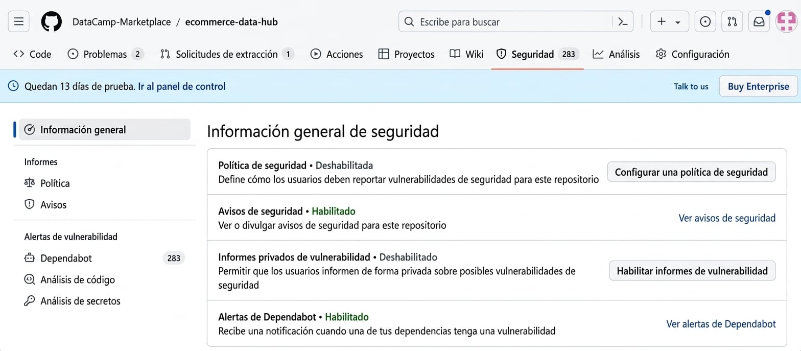Open the command palette icon in search bar
Viewport: 801px width, 351px height.
tap(622, 21)
